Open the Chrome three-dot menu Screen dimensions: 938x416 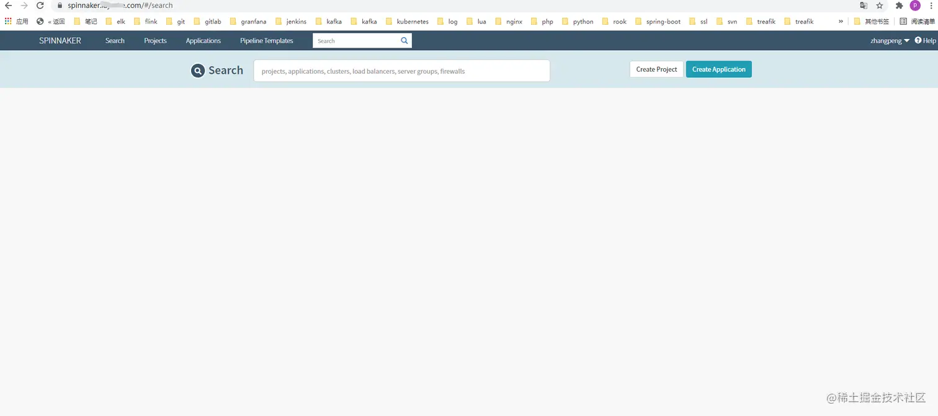click(931, 6)
